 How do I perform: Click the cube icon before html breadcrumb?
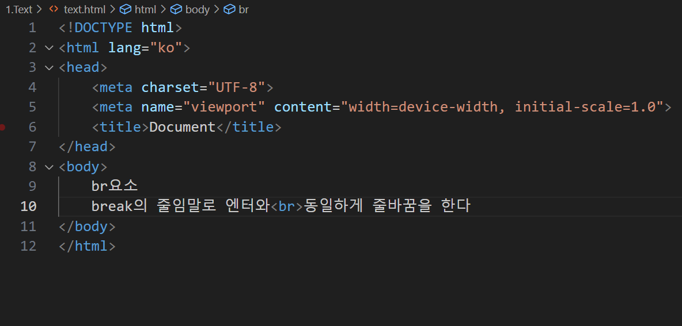[x=125, y=9]
